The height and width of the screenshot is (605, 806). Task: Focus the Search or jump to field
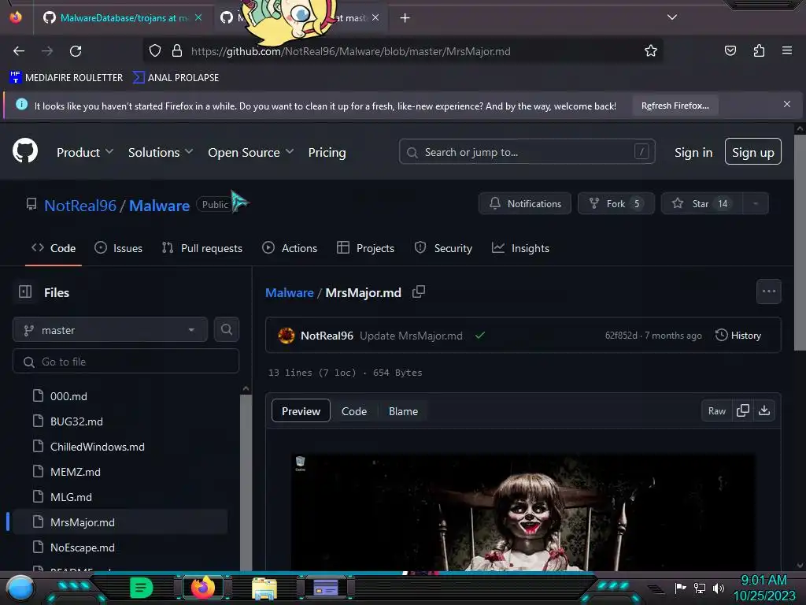pyautogui.click(x=527, y=152)
